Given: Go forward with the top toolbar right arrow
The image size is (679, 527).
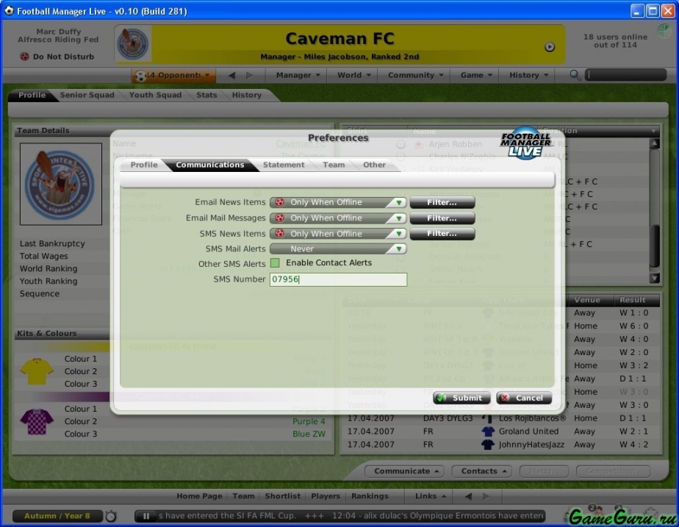Looking at the screenshot, I should [249, 76].
